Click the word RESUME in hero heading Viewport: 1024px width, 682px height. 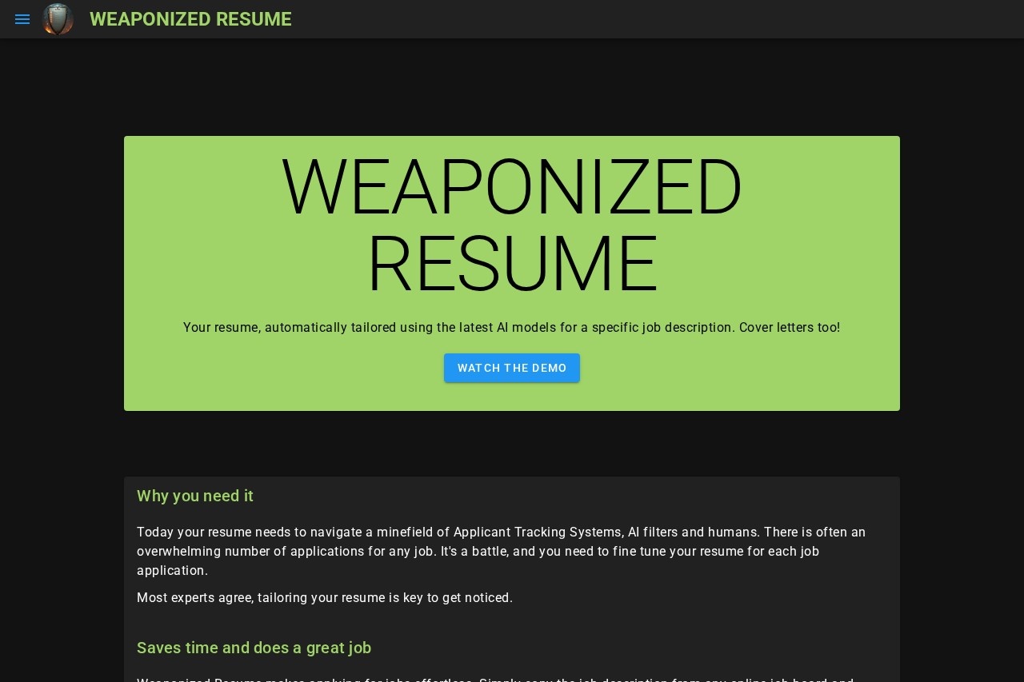tap(512, 264)
